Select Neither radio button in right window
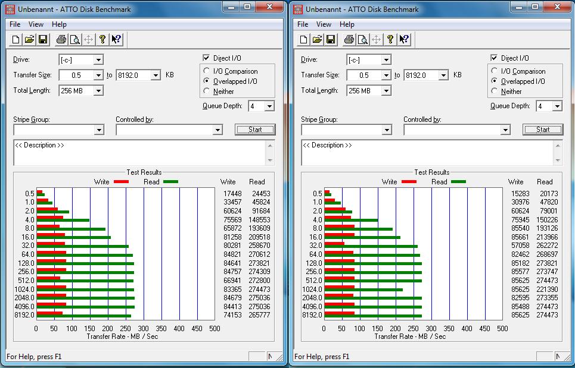This screenshot has width=575, height=368. (x=495, y=92)
